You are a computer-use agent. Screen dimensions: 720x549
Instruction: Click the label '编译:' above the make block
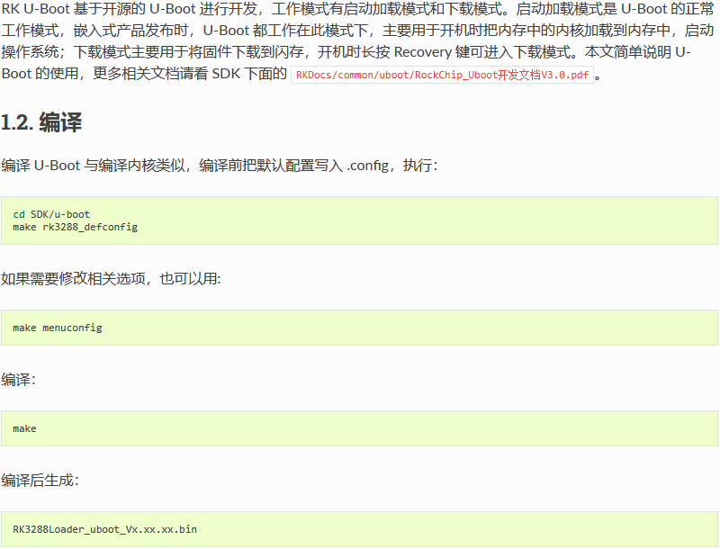click(x=18, y=380)
